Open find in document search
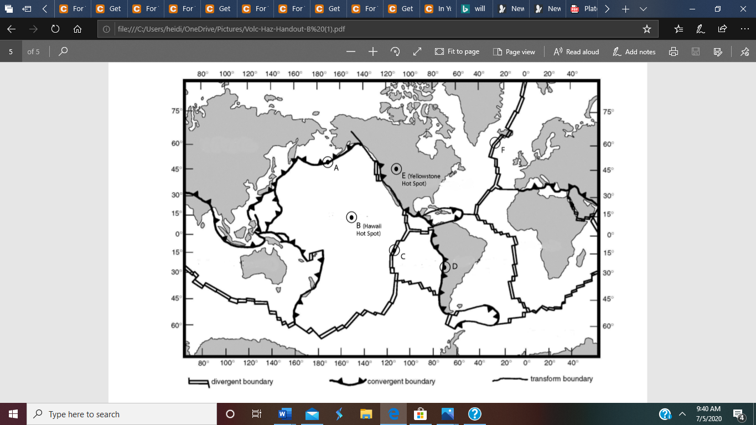 (63, 51)
